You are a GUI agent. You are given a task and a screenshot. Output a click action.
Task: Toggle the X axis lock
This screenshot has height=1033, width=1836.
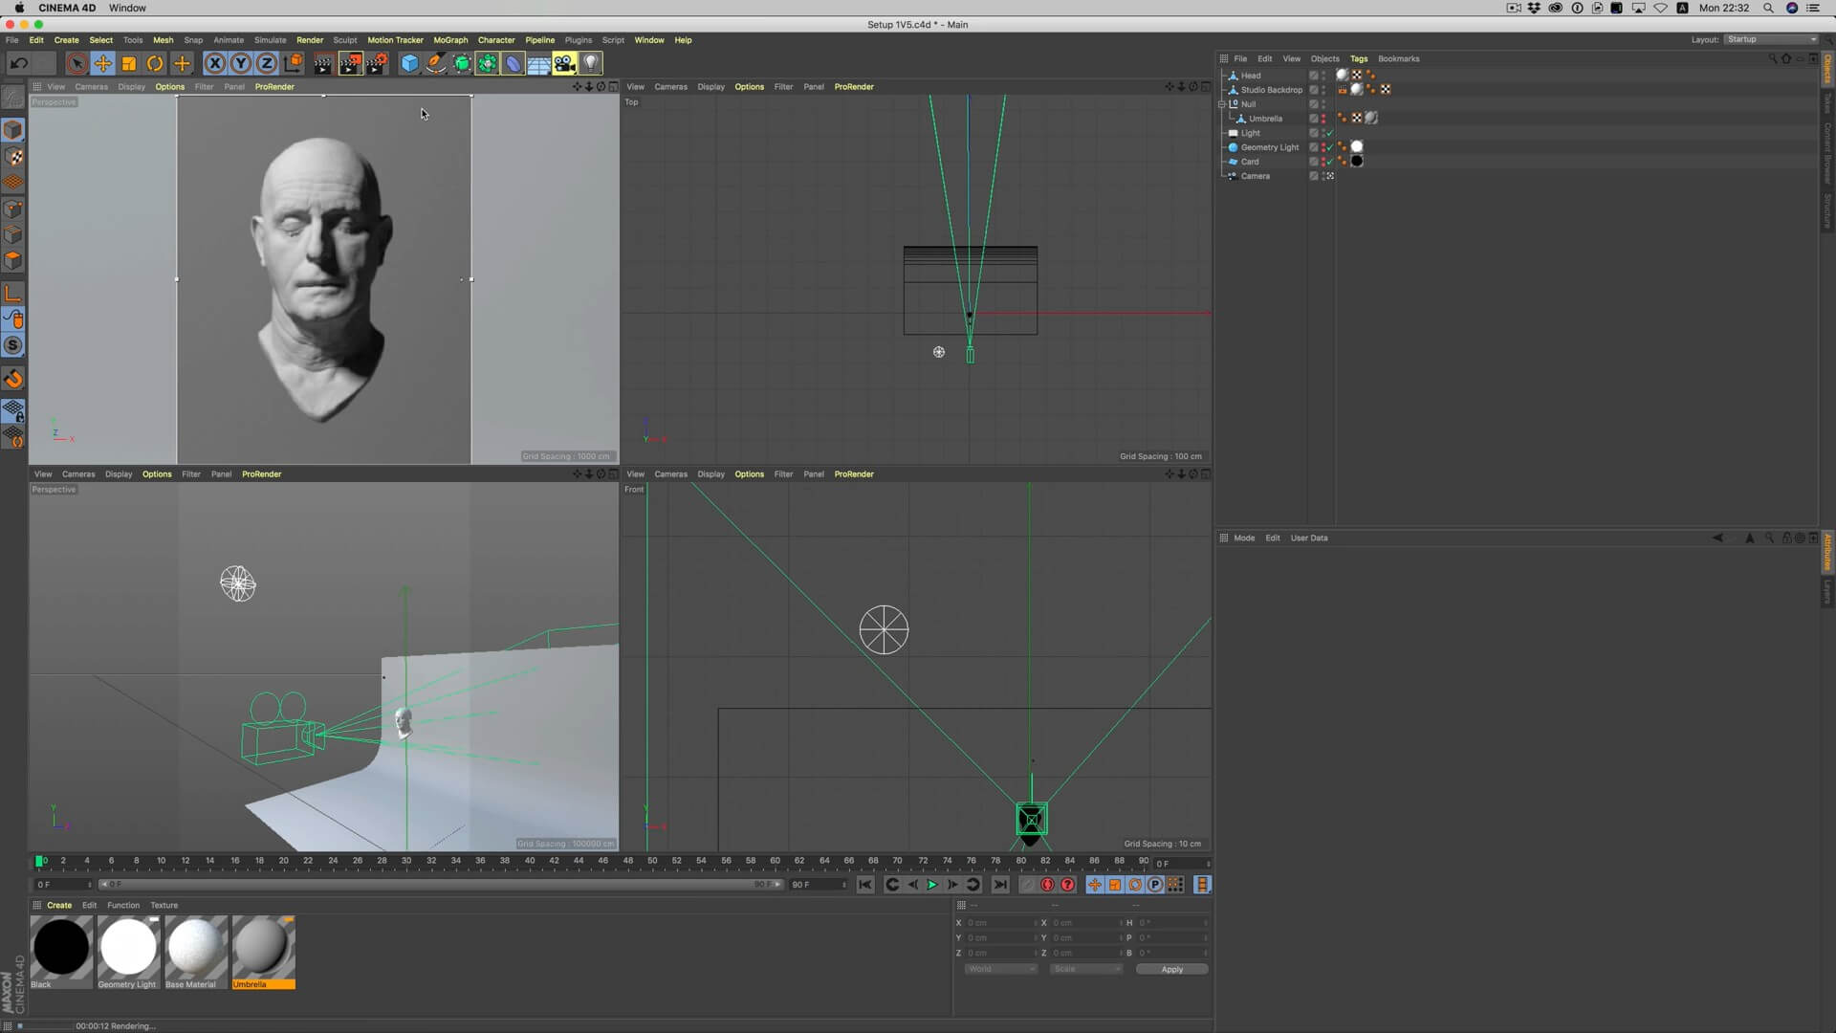coord(214,63)
